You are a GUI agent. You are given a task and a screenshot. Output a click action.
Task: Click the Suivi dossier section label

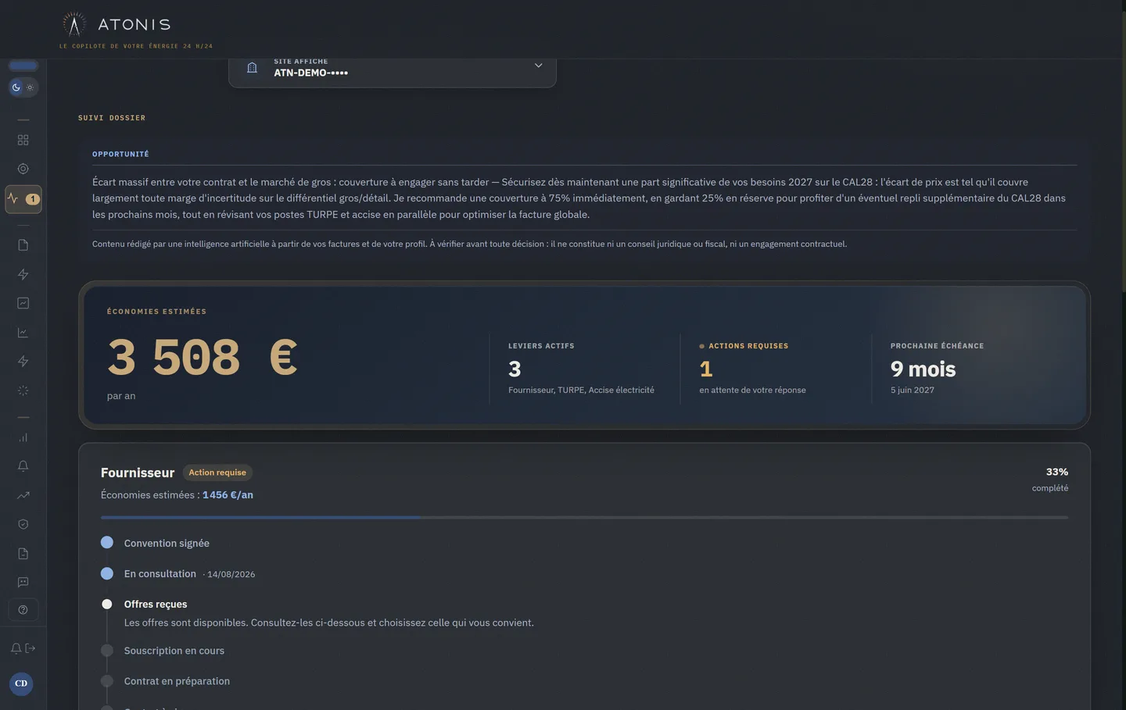tap(112, 118)
